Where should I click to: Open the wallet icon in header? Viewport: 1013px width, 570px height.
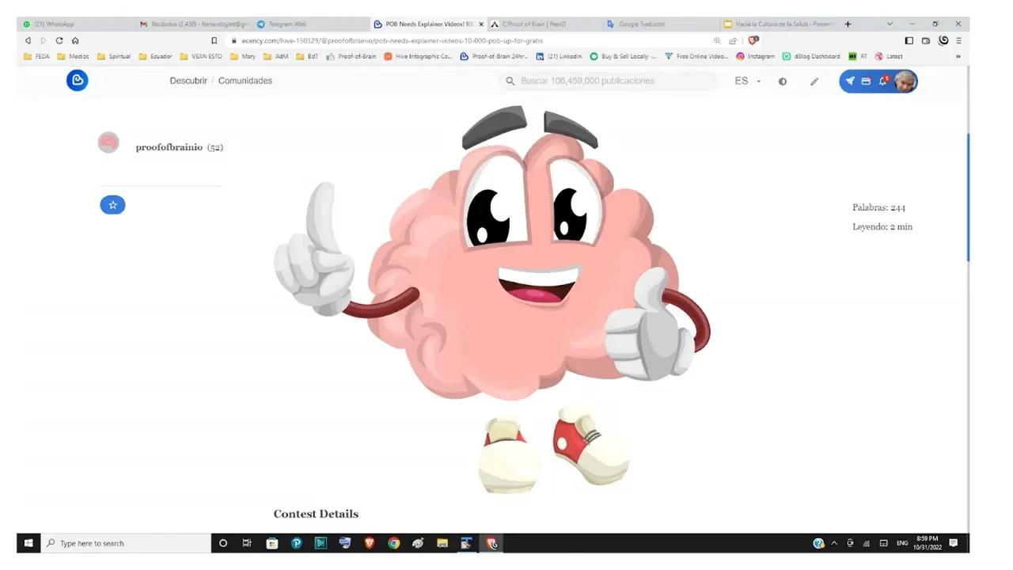pos(866,81)
